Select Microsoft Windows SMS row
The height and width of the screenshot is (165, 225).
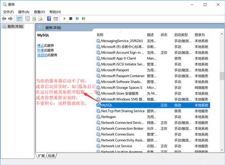(153, 99)
